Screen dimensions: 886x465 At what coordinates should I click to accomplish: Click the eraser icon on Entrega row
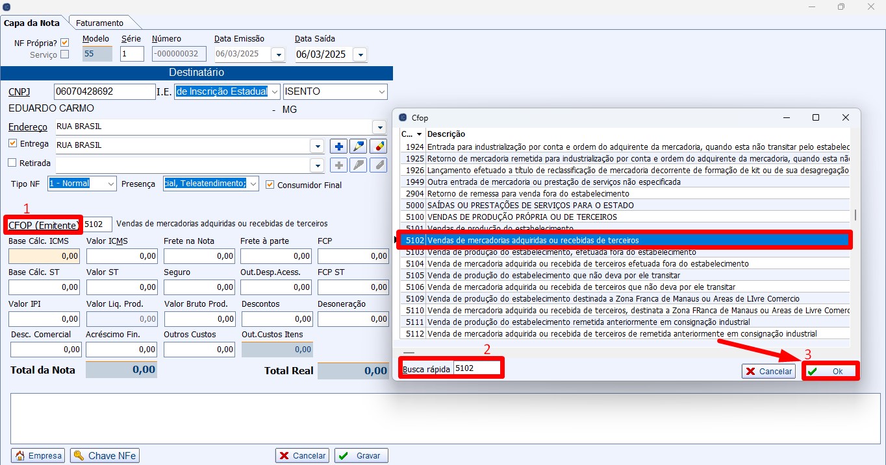[x=377, y=146]
